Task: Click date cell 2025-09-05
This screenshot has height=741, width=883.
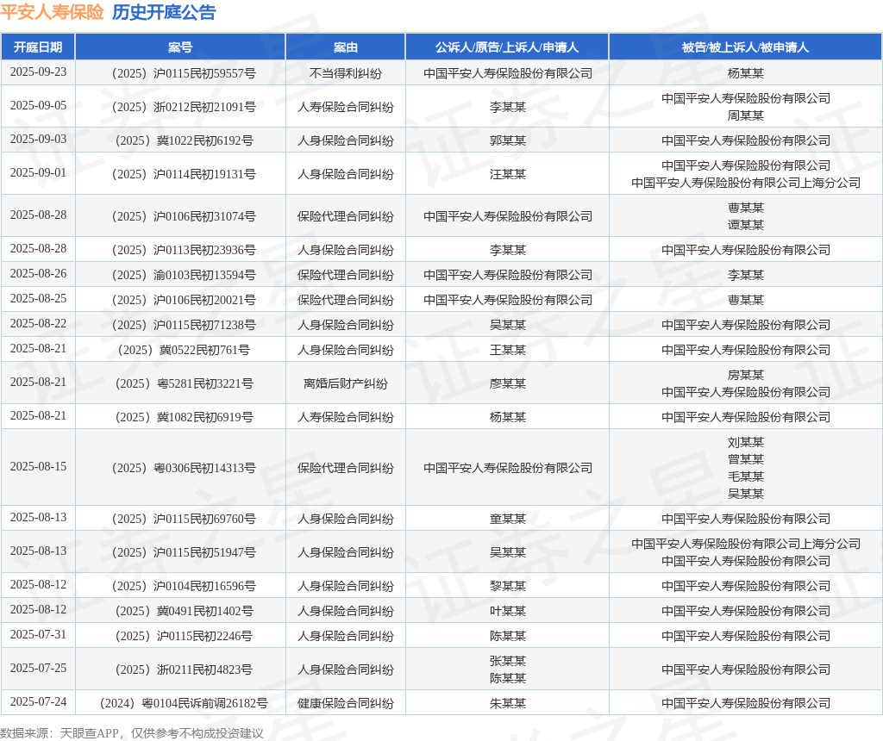Action: pos(38,106)
